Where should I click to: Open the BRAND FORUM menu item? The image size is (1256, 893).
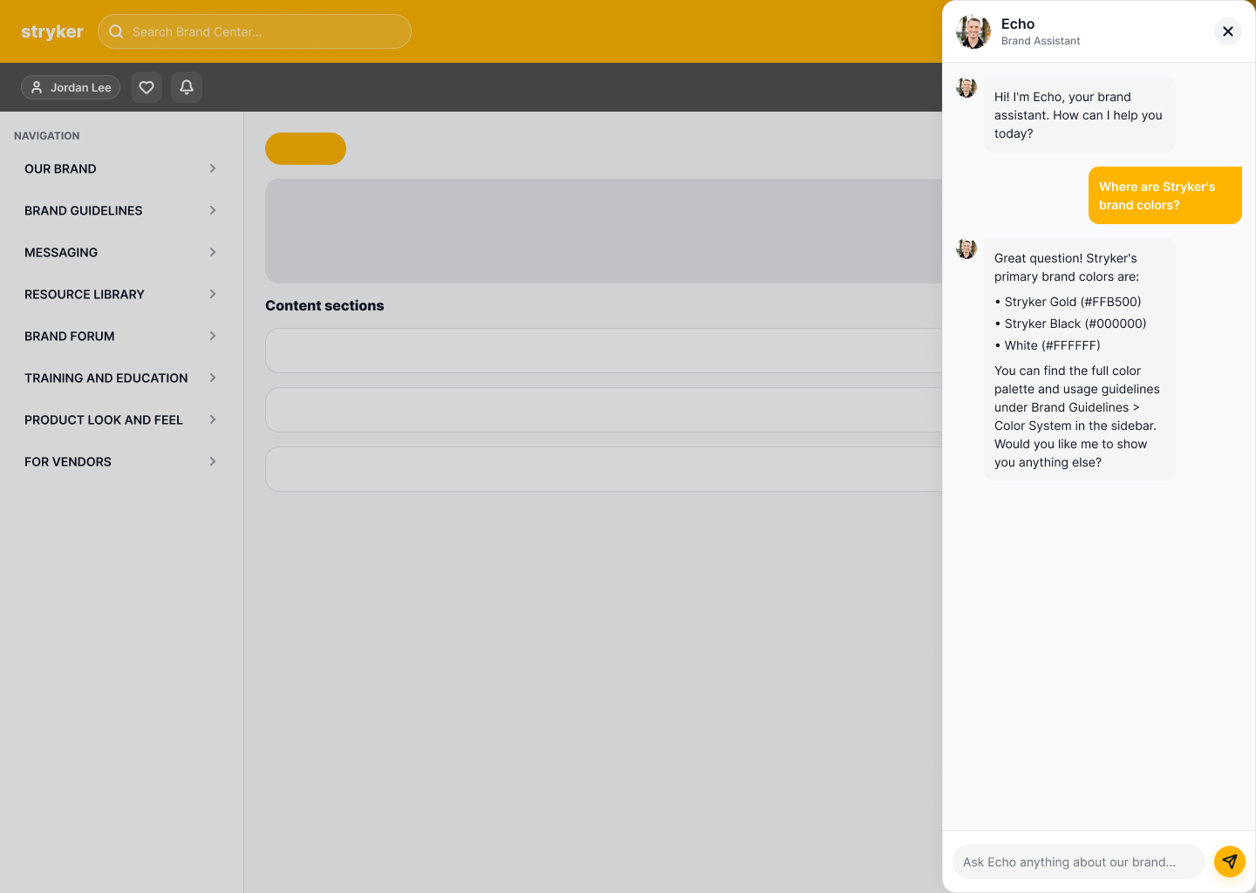(121, 336)
